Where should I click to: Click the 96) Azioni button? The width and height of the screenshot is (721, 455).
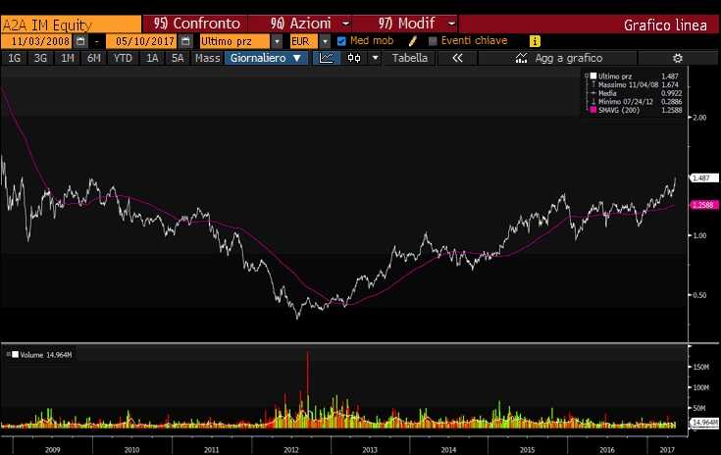[x=301, y=24]
